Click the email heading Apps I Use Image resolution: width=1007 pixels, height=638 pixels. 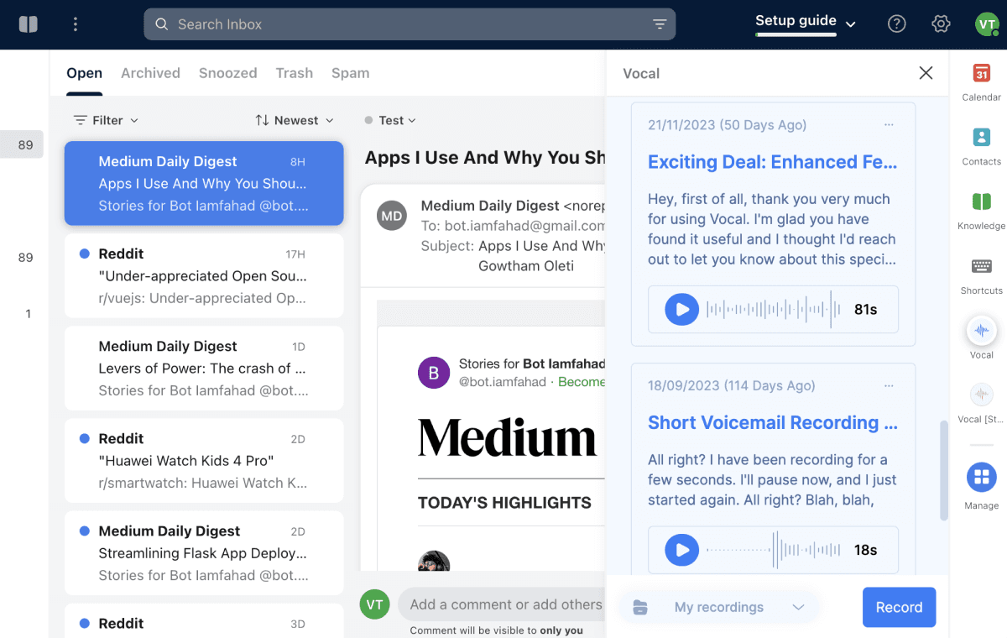485,158
